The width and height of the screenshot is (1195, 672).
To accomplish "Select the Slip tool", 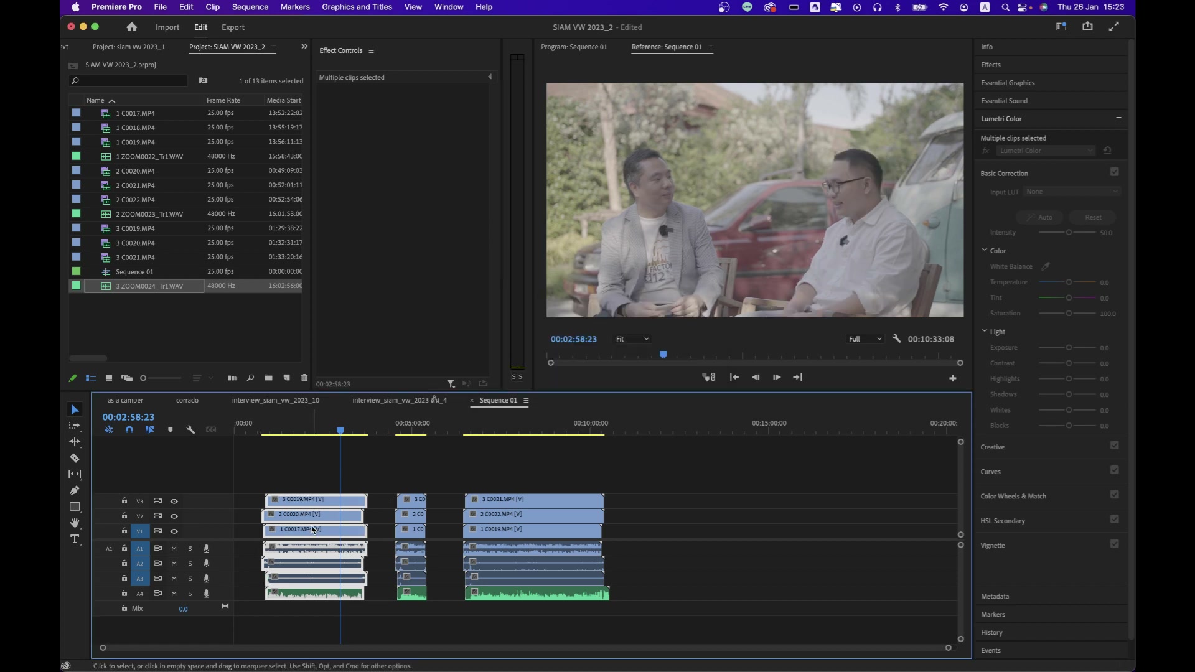I will click(75, 474).
